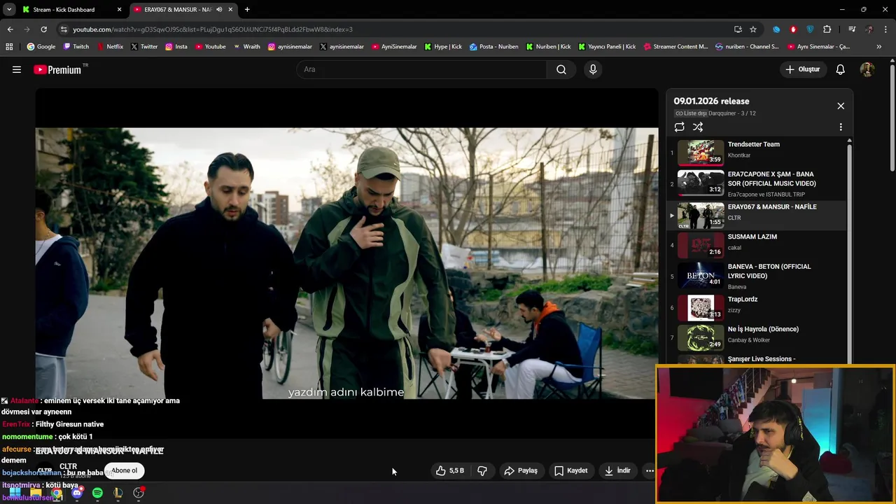Screen dimensions: 896x504
Task: Dislike the video
Action: pyautogui.click(x=482, y=470)
